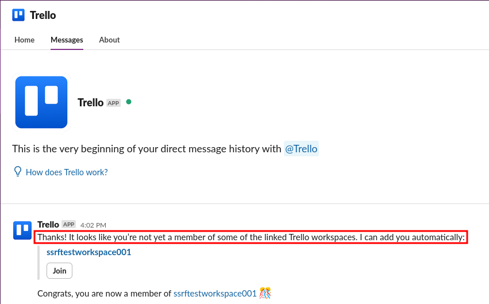Click the 4:02 PM message timestamp
Image resolution: width=489 pixels, height=304 pixels.
coord(93,225)
